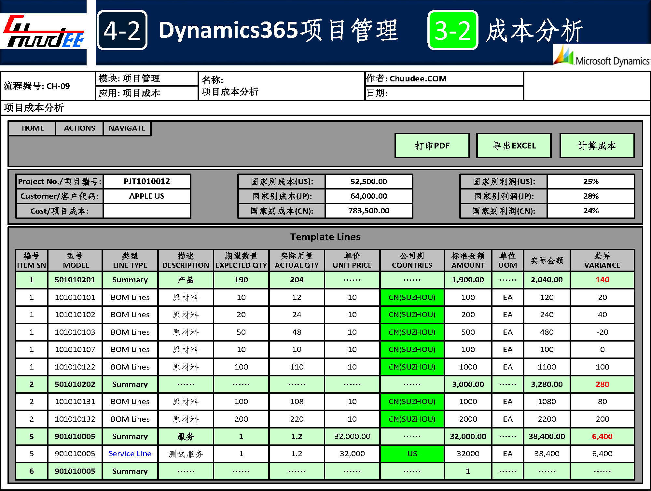Image resolution: width=651 pixels, height=491 pixels.
Task: Switch to the ACTIONS tab
Action: point(79,128)
